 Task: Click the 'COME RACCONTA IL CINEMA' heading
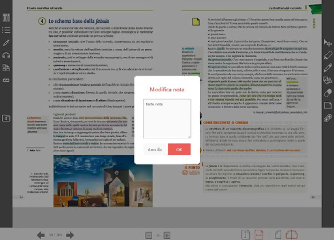coord(226,123)
